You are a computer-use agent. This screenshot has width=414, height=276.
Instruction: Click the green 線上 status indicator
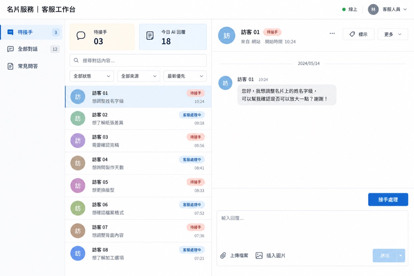pyautogui.click(x=344, y=9)
